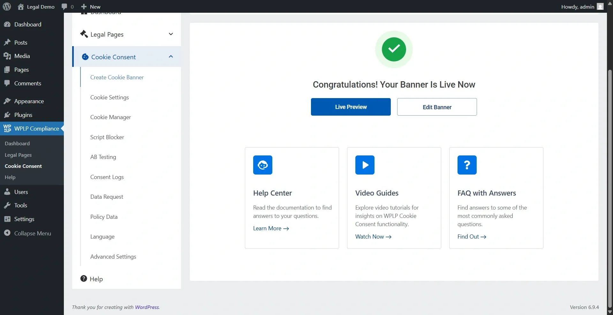Click the Legal Pages gavel icon
Viewport: 613px width, 315px height.
tap(84, 34)
